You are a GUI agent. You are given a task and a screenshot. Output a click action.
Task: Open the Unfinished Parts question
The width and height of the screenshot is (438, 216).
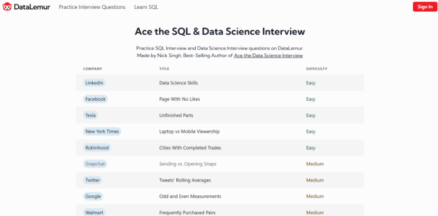click(x=176, y=115)
